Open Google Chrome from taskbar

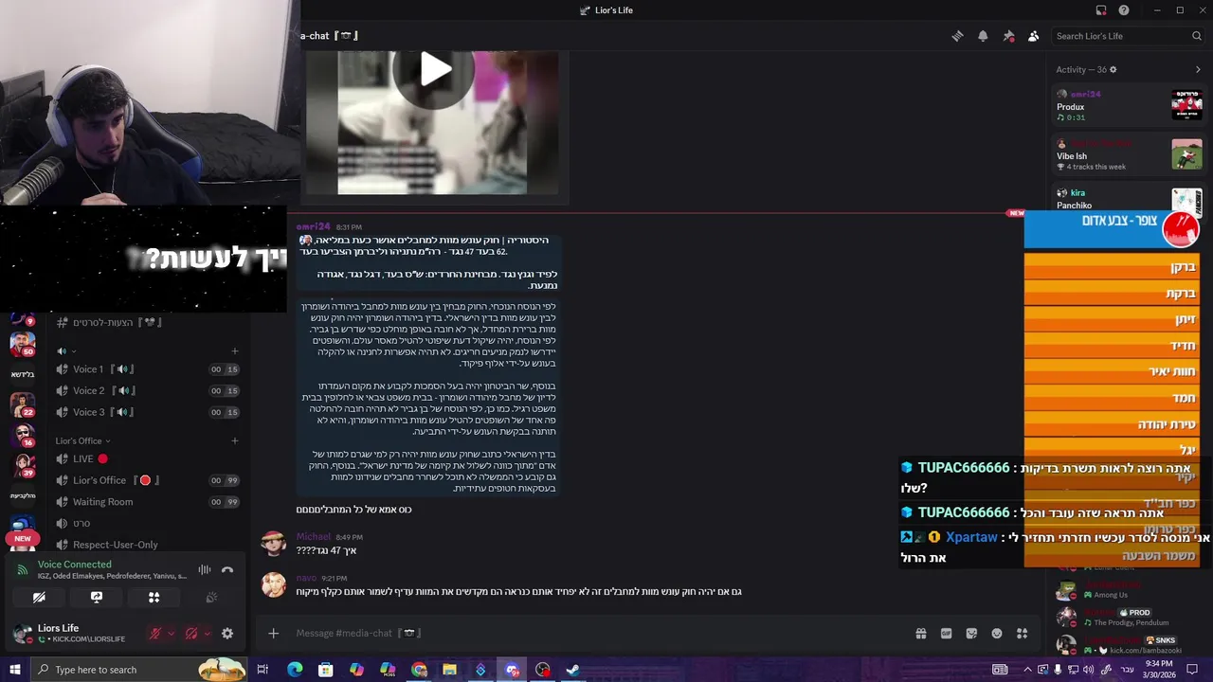419,670
